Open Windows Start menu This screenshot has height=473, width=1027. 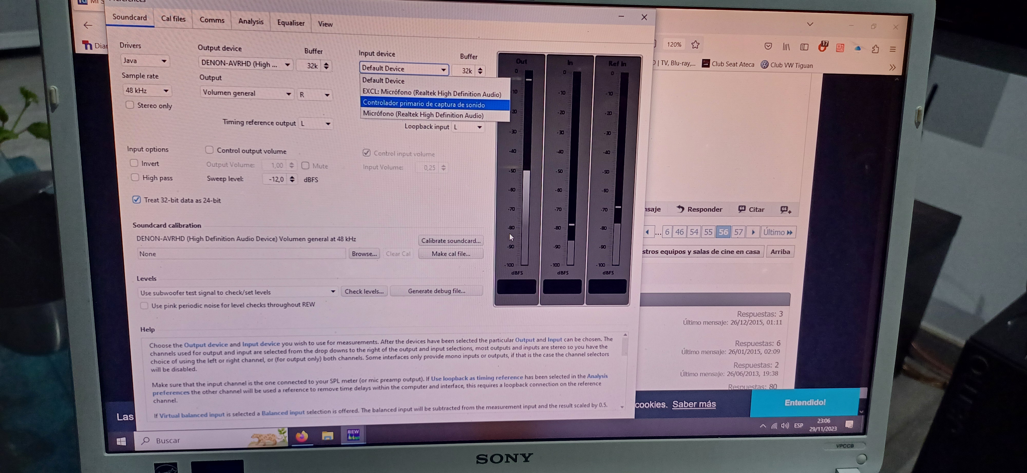[x=121, y=441]
